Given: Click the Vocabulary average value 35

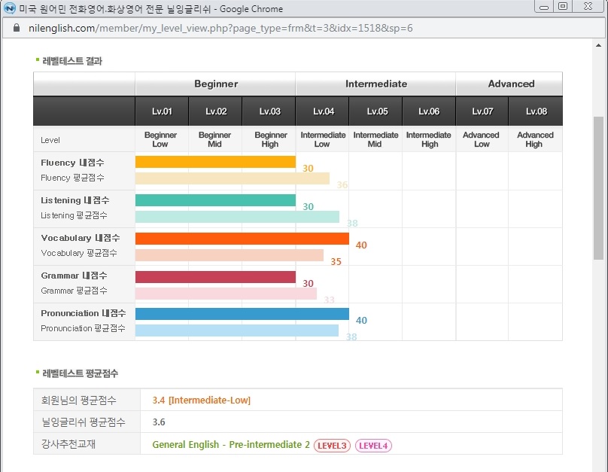Looking at the screenshot, I should (336, 262).
